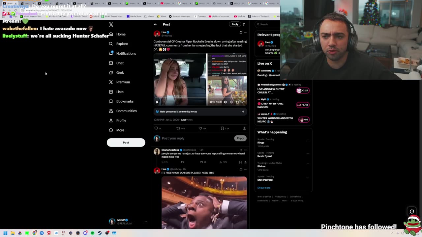The width and height of the screenshot is (422, 237).
Task: Open three-dot menu on Hez's 4h reply
Action: (245, 169)
